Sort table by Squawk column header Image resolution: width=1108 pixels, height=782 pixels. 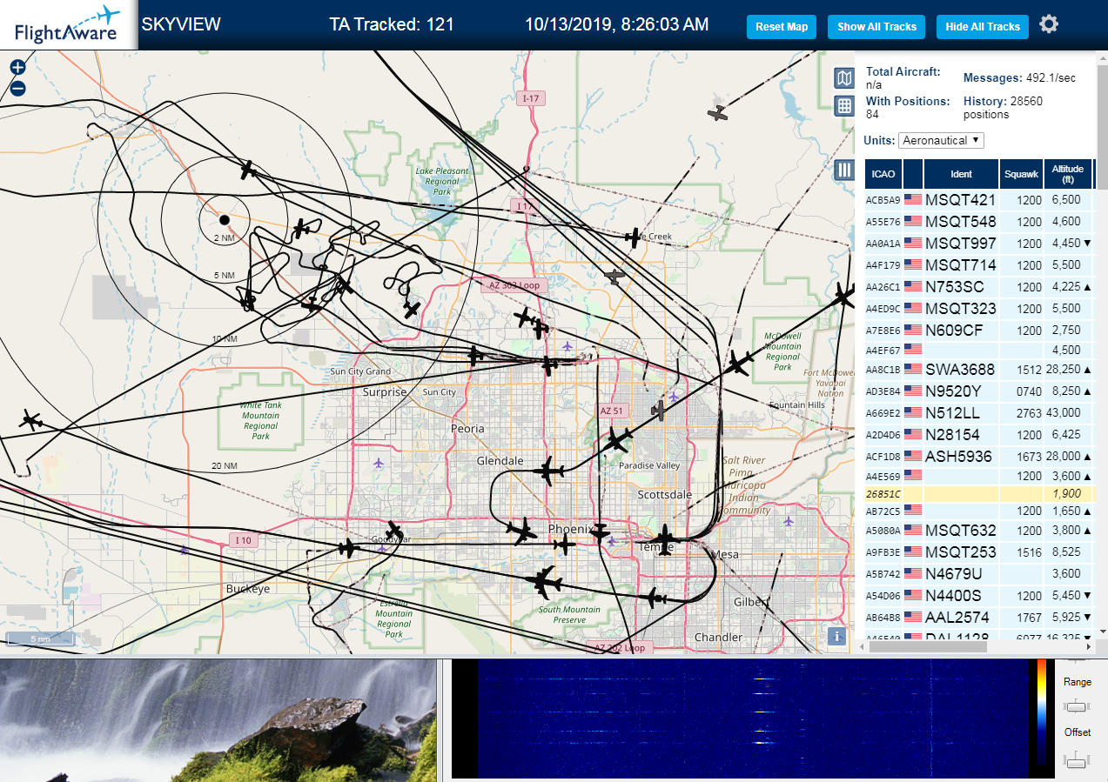1021,174
